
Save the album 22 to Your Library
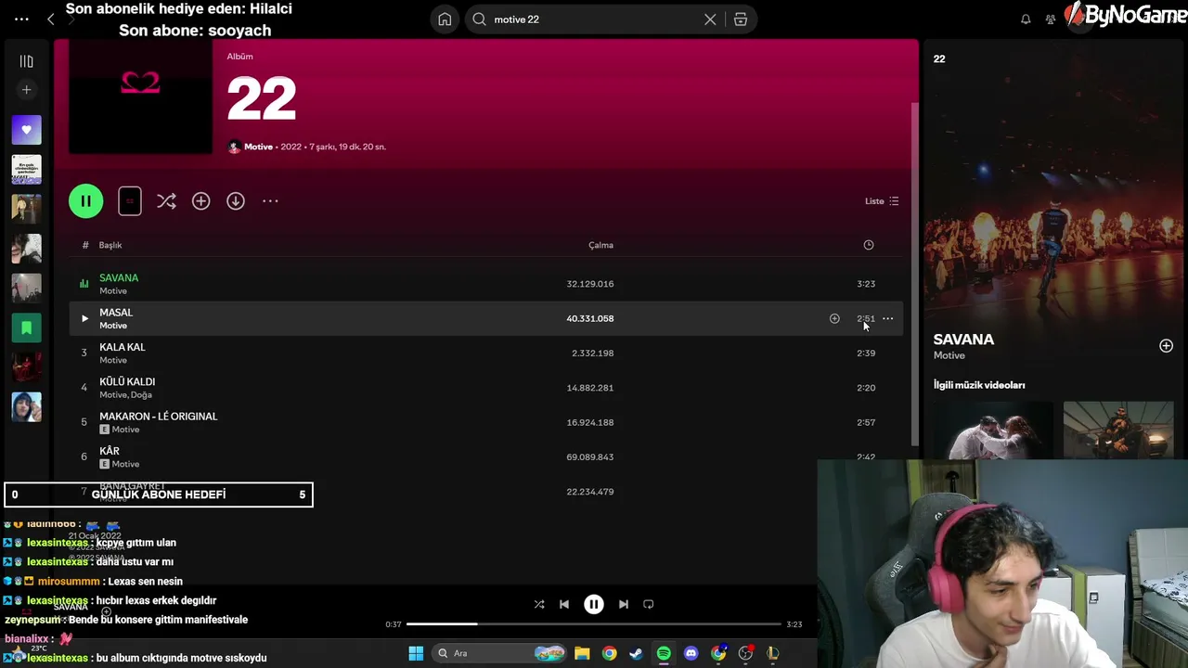click(201, 201)
